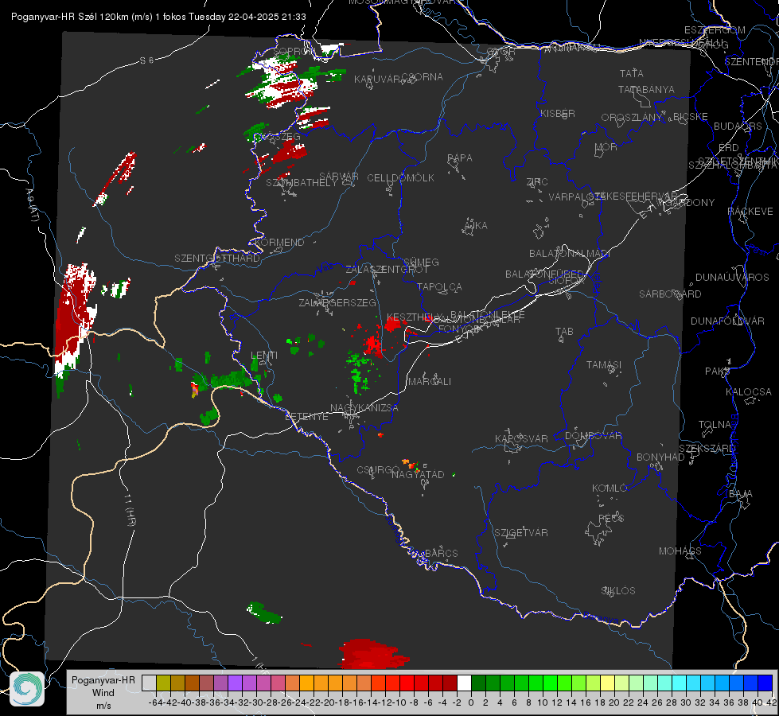Screen dimensions: 779x716
Task: Click the 'PÉCS' city label
Action: 610,518
